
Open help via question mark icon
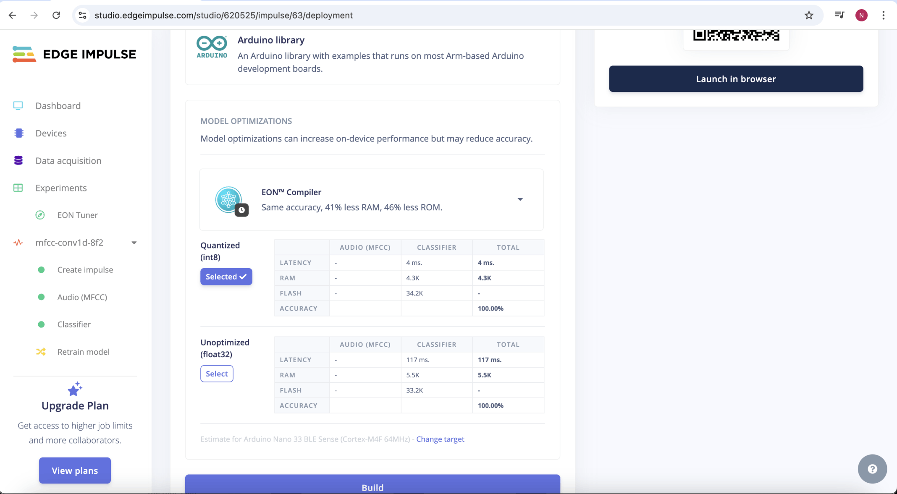(872, 469)
